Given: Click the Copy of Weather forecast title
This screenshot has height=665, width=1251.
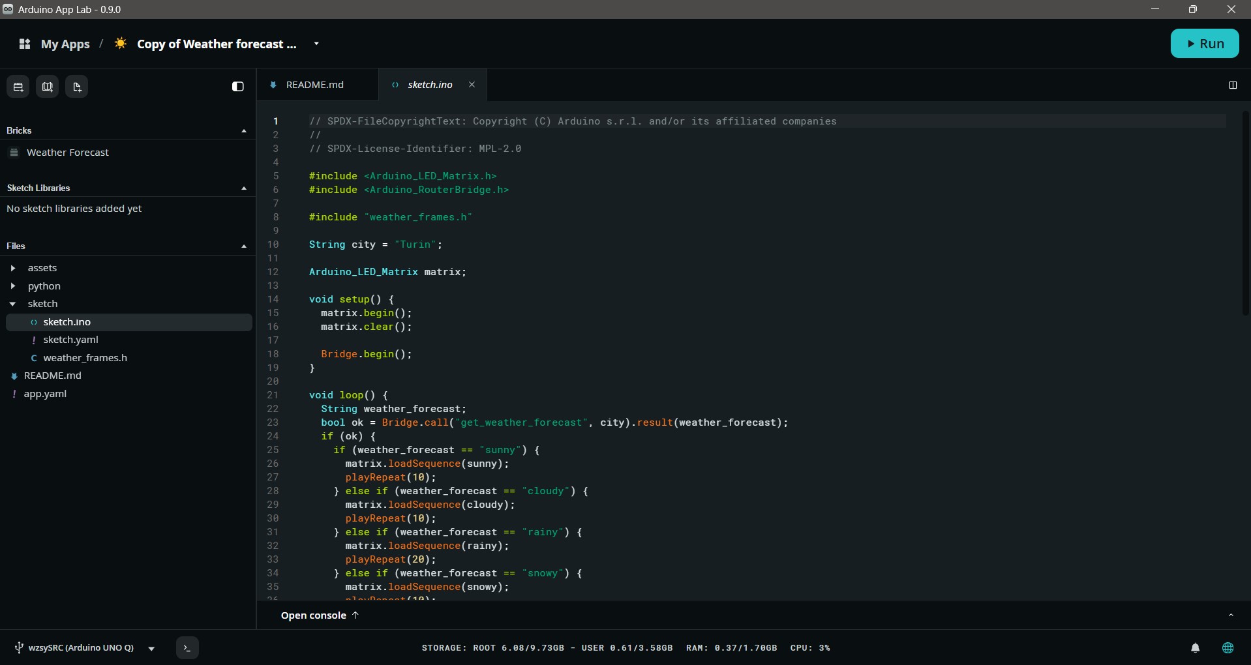Looking at the screenshot, I should coord(217,44).
